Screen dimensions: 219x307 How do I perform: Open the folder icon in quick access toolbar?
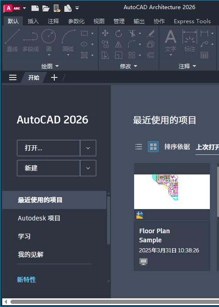(46, 8)
